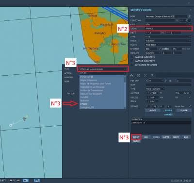
Task: Open the third tab icon in the waypoint panel
Action: [x=145, y=75]
